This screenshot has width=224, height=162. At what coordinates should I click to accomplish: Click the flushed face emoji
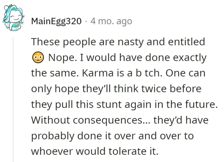[x=38, y=58]
